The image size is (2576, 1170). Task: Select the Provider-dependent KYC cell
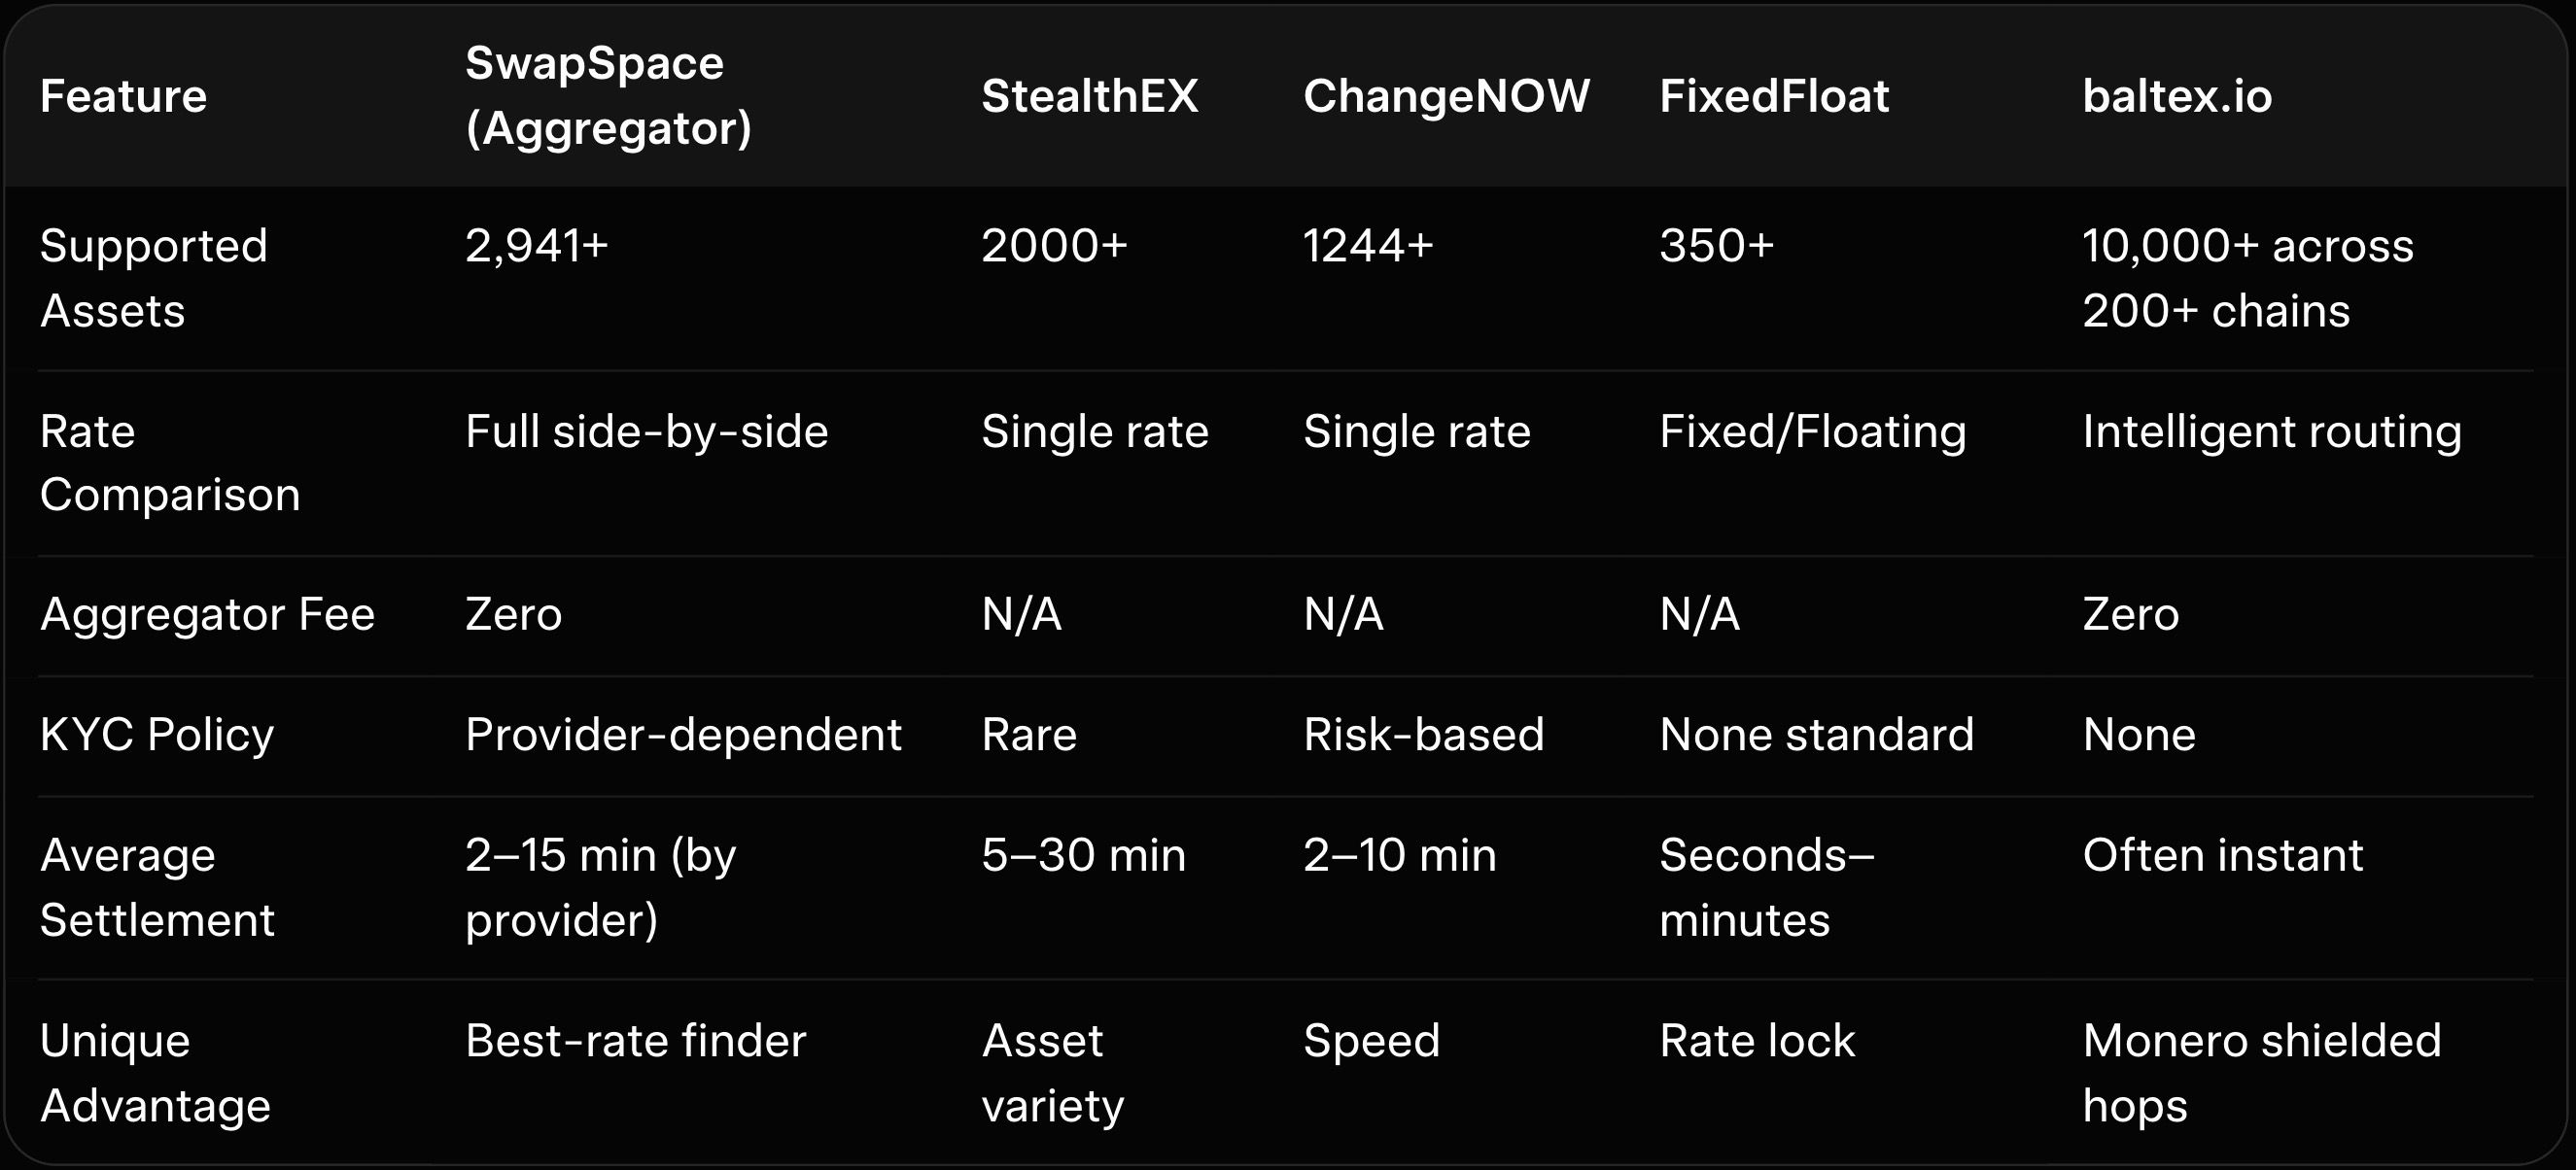683,735
